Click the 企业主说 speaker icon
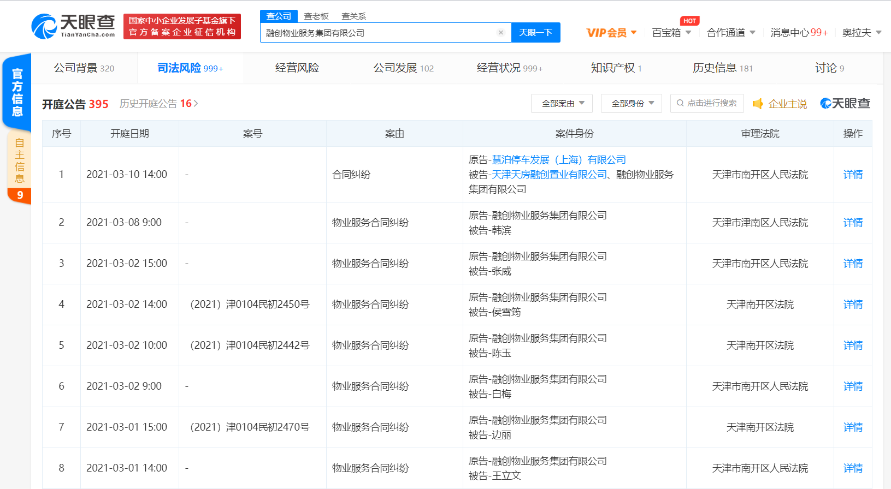 (x=758, y=104)
